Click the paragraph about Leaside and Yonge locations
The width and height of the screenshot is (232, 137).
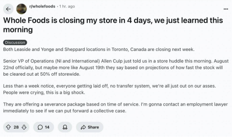coord(99,49)
